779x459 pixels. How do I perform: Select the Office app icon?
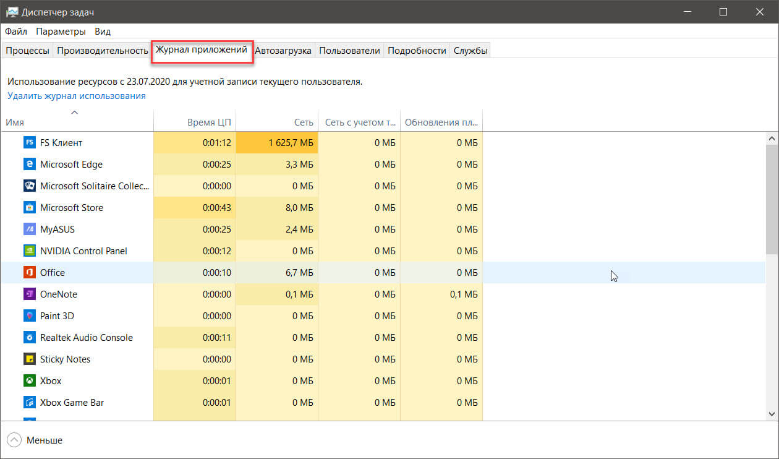click(29, 273)
